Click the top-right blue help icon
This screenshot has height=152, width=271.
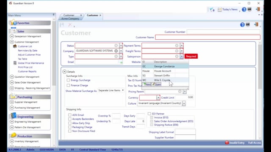point(244,9)
